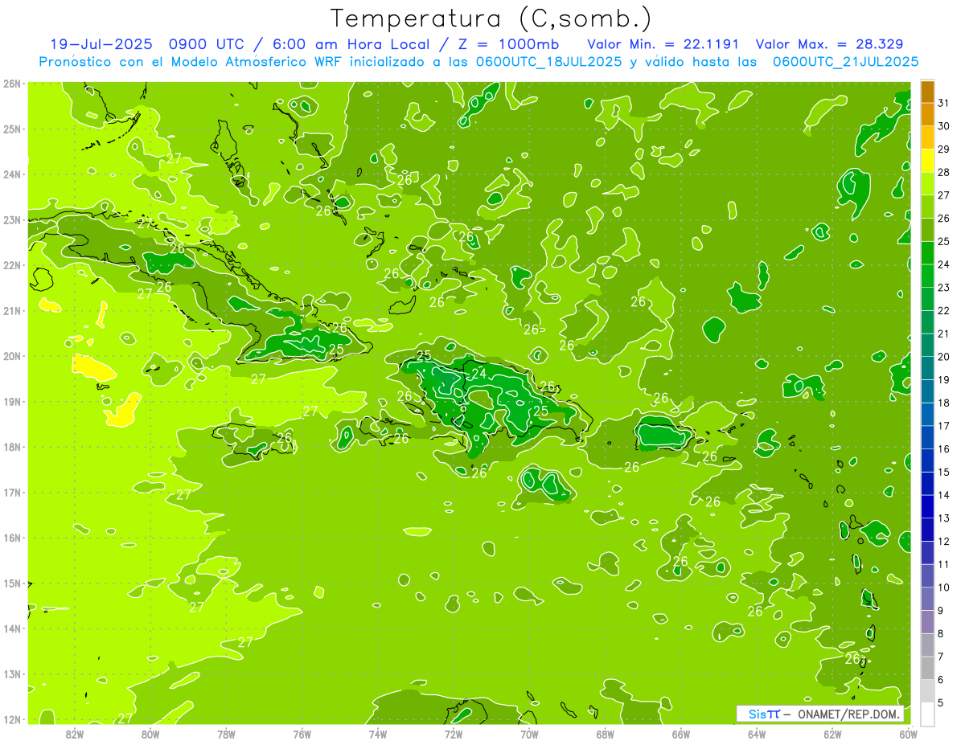Click the '25N' latitude label
The width and height of the screenshot is (965, 745).
(11, 129)
